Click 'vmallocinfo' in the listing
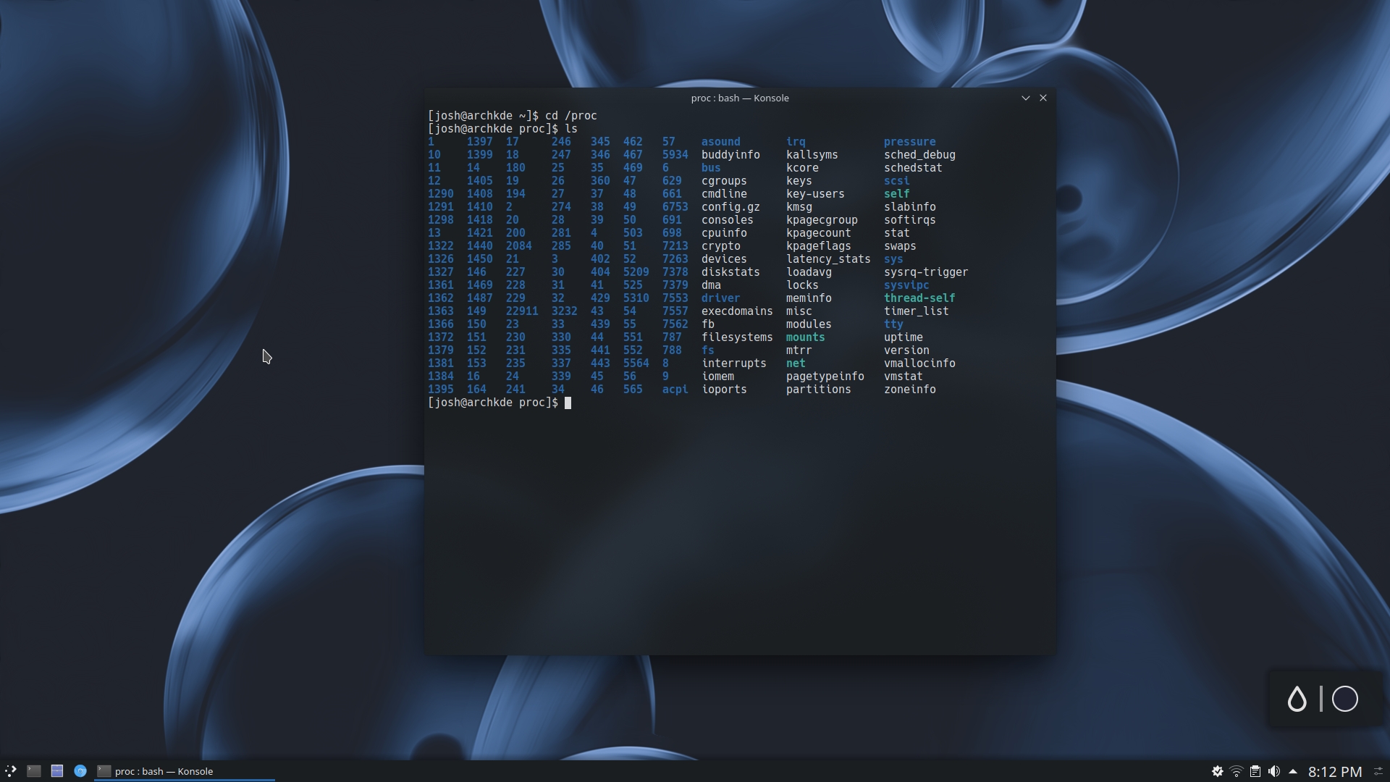 point(919,363)
